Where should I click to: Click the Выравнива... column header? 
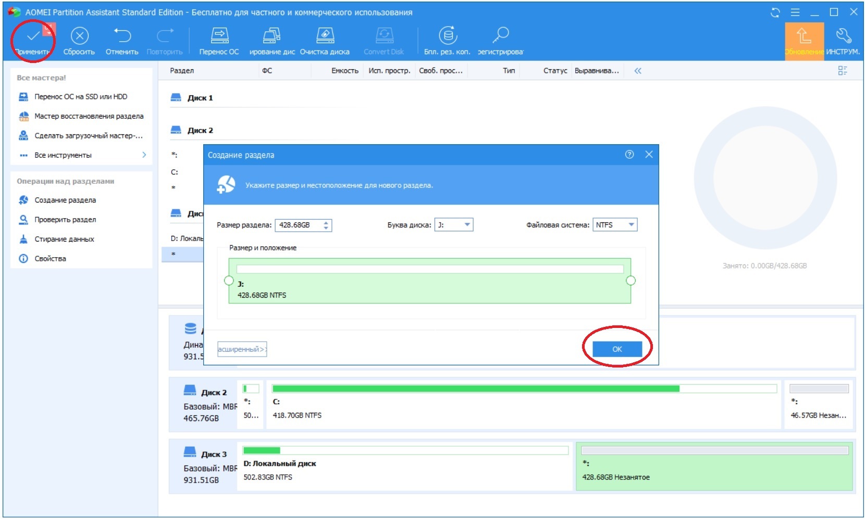pos(597,71)
